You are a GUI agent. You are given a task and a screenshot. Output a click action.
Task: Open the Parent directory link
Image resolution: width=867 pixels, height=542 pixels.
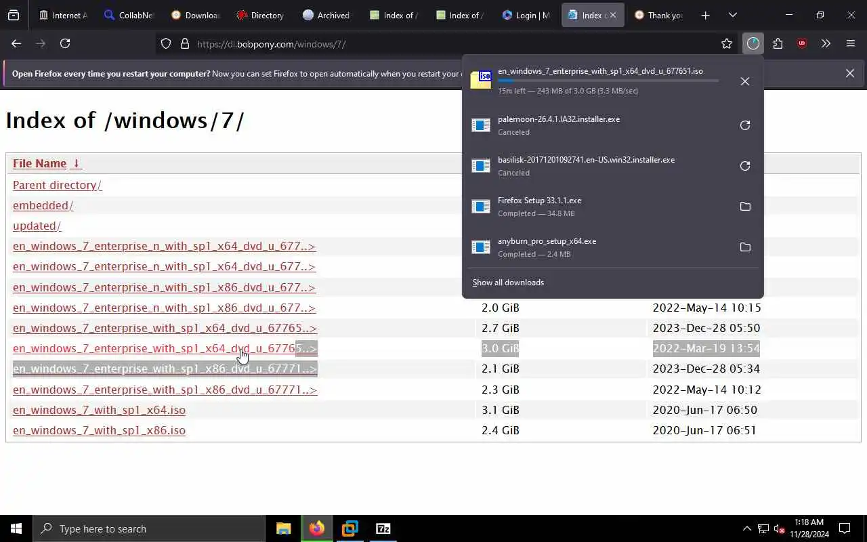click(x=57, y=185)
